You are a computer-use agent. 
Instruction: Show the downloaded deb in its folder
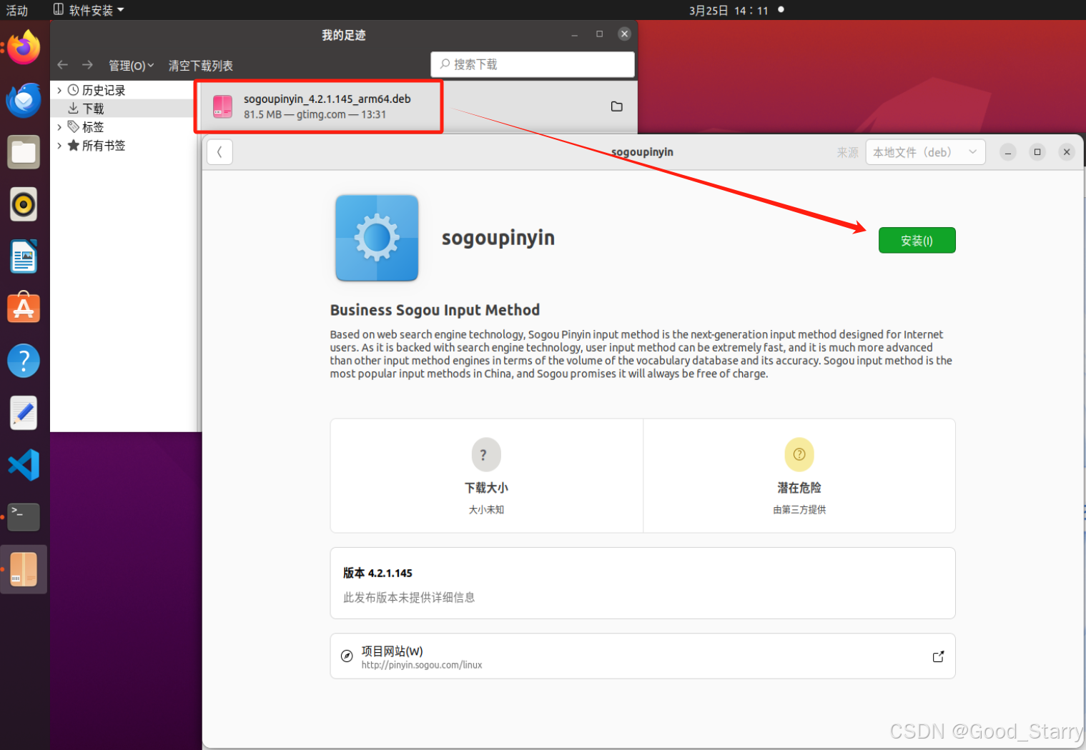coord(617,106)
